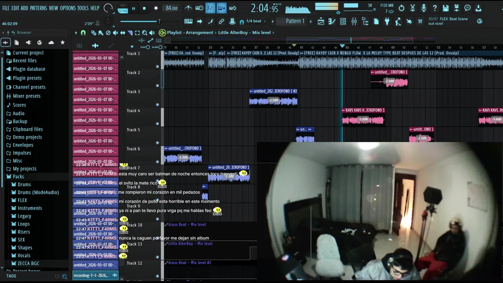Click the 84.000 tempo field
This screenshot has width=503, height=283.
click(172, 8)
